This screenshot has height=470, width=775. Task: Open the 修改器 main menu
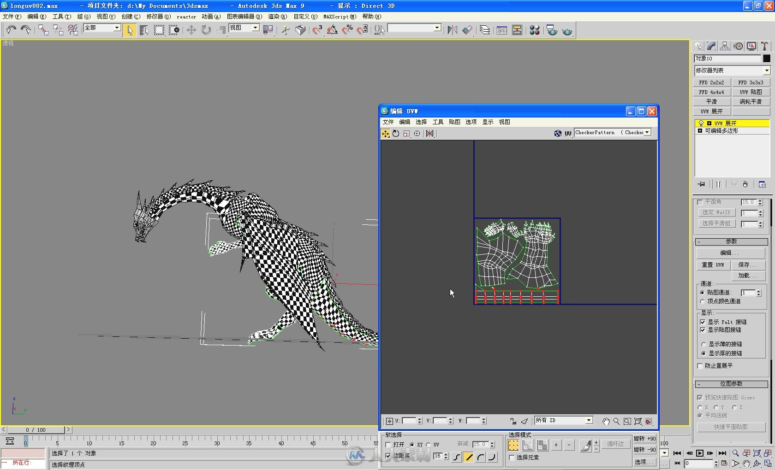158,17
